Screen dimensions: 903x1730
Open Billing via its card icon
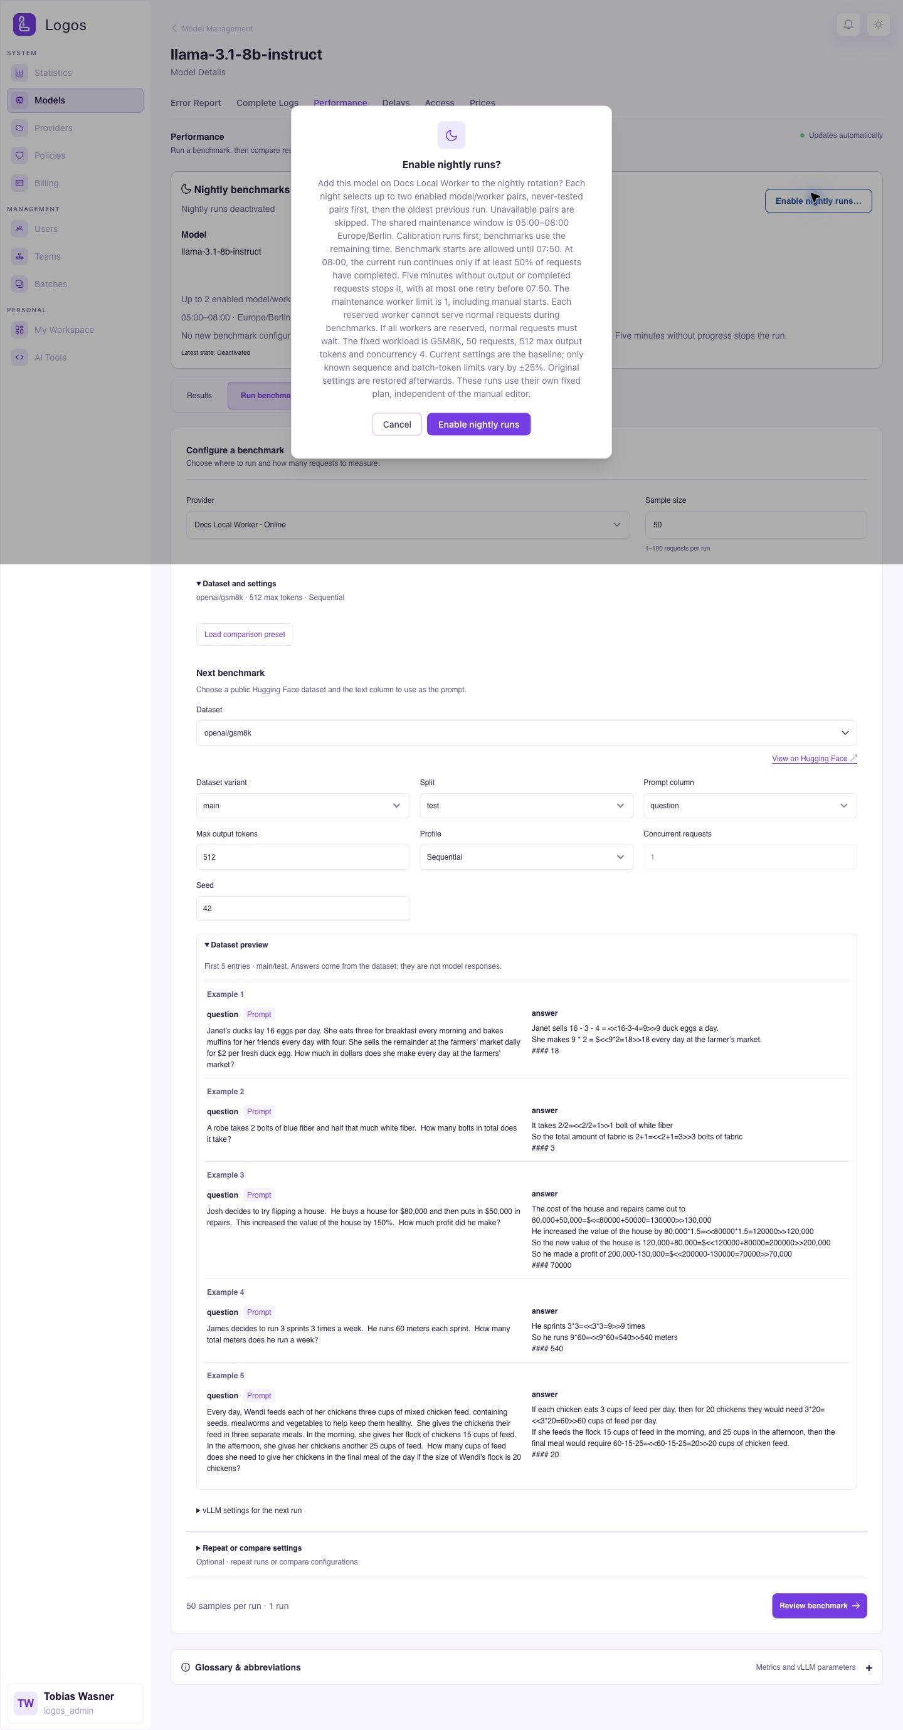pos(19,182)
